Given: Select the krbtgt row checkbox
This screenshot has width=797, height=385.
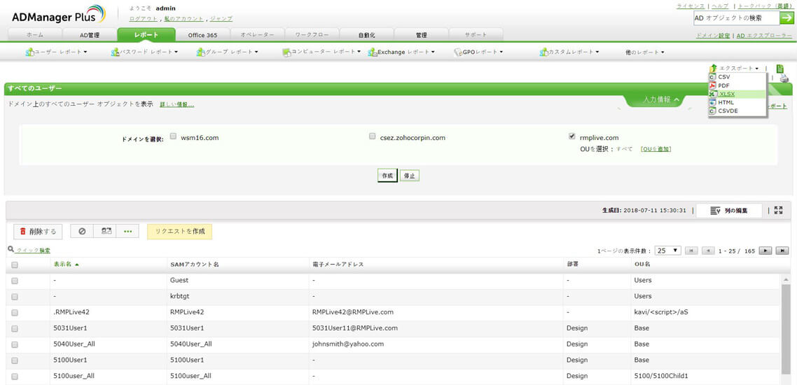Looking at the screenshot, I should coord(14,296).
